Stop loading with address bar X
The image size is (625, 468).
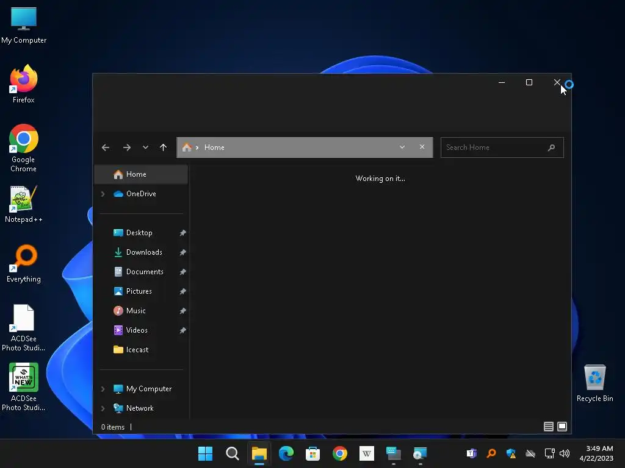(x=422, y=147)
